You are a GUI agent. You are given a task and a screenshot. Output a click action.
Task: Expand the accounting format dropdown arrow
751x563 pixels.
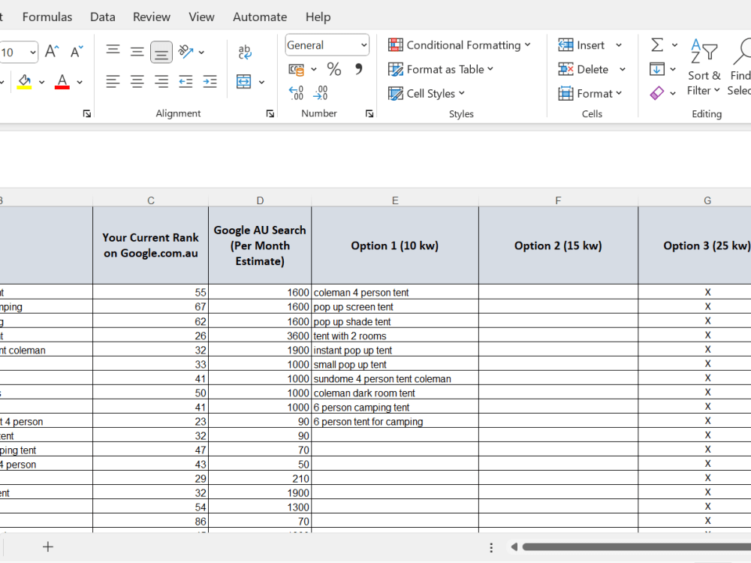[x=314, y=69]
